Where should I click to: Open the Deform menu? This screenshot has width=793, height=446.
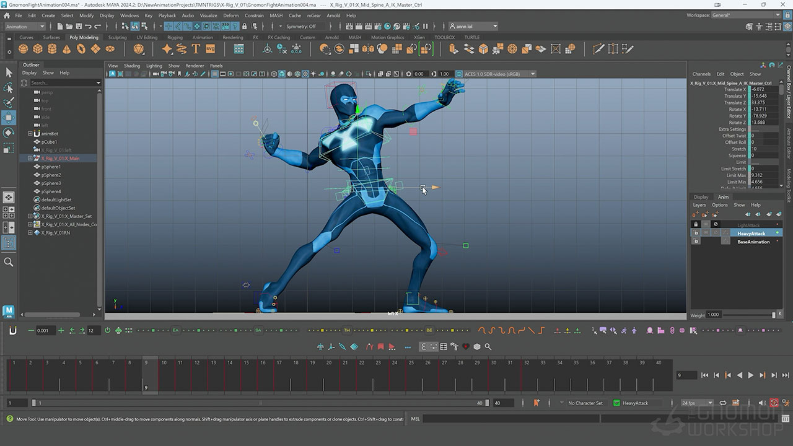230,15
